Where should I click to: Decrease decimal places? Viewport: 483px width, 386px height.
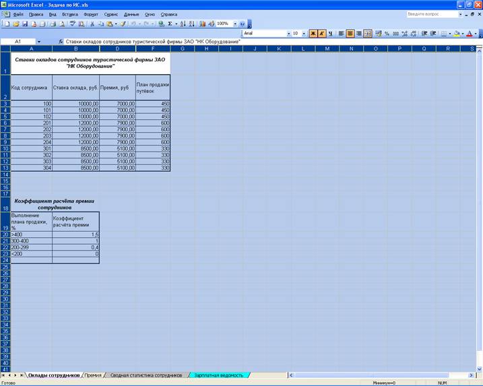pos(414,33)
